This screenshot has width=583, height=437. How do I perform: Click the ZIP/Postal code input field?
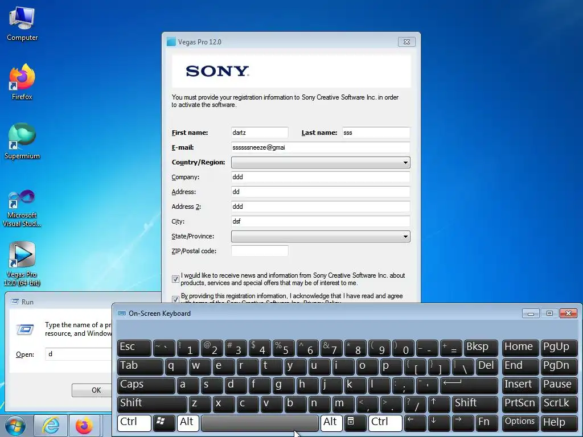(260, 251)
